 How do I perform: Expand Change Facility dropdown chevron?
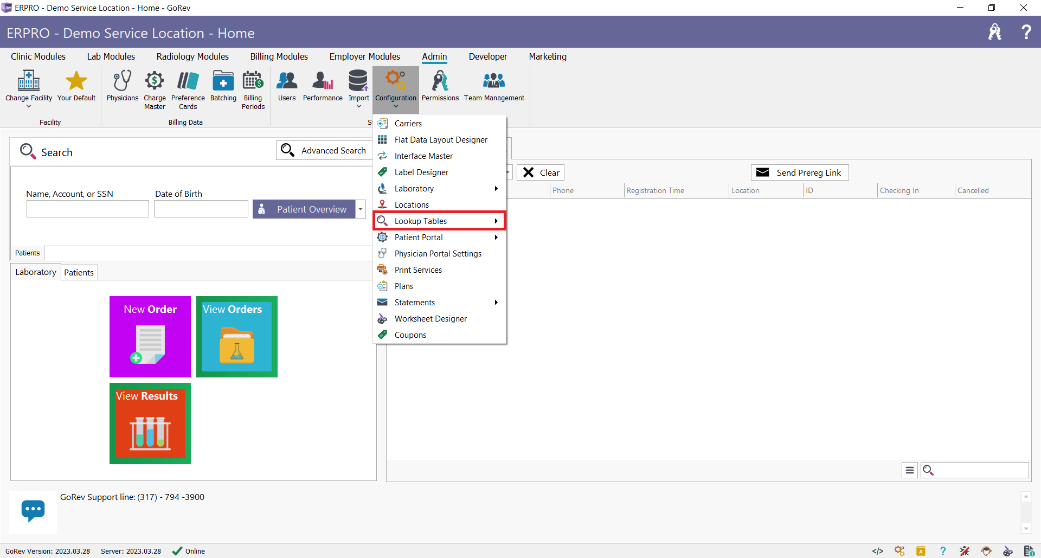click(x=29, y=107)
